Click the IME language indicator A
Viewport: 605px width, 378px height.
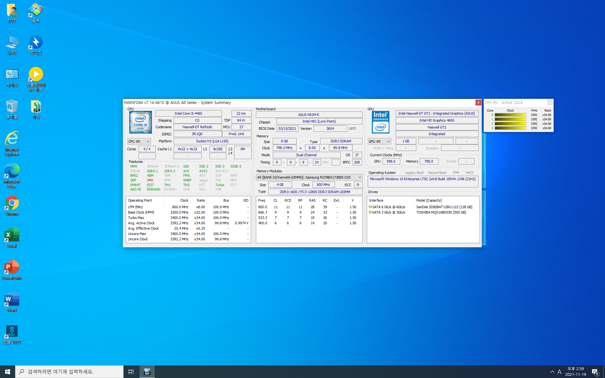point(559,372)
